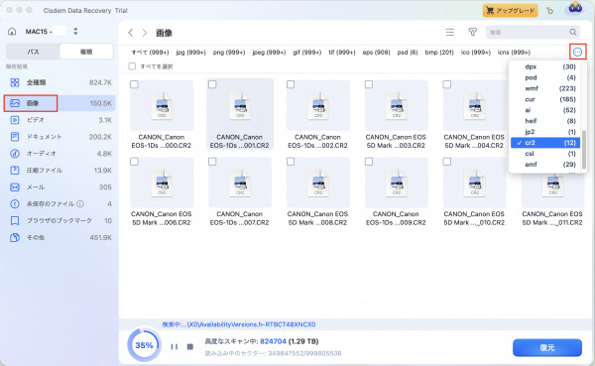Filter by eps (908)
This screenshot has width=595, height=366.
377,53
